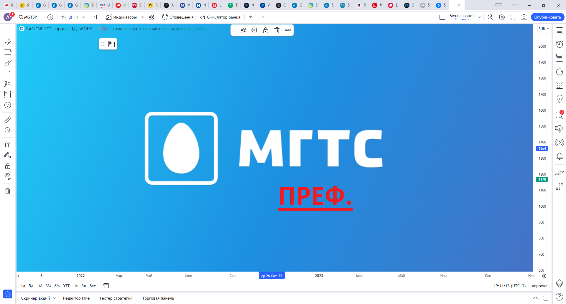566x304 pixels.
Task: Toggle fullscreen chart mode
Action: [513, 17]
